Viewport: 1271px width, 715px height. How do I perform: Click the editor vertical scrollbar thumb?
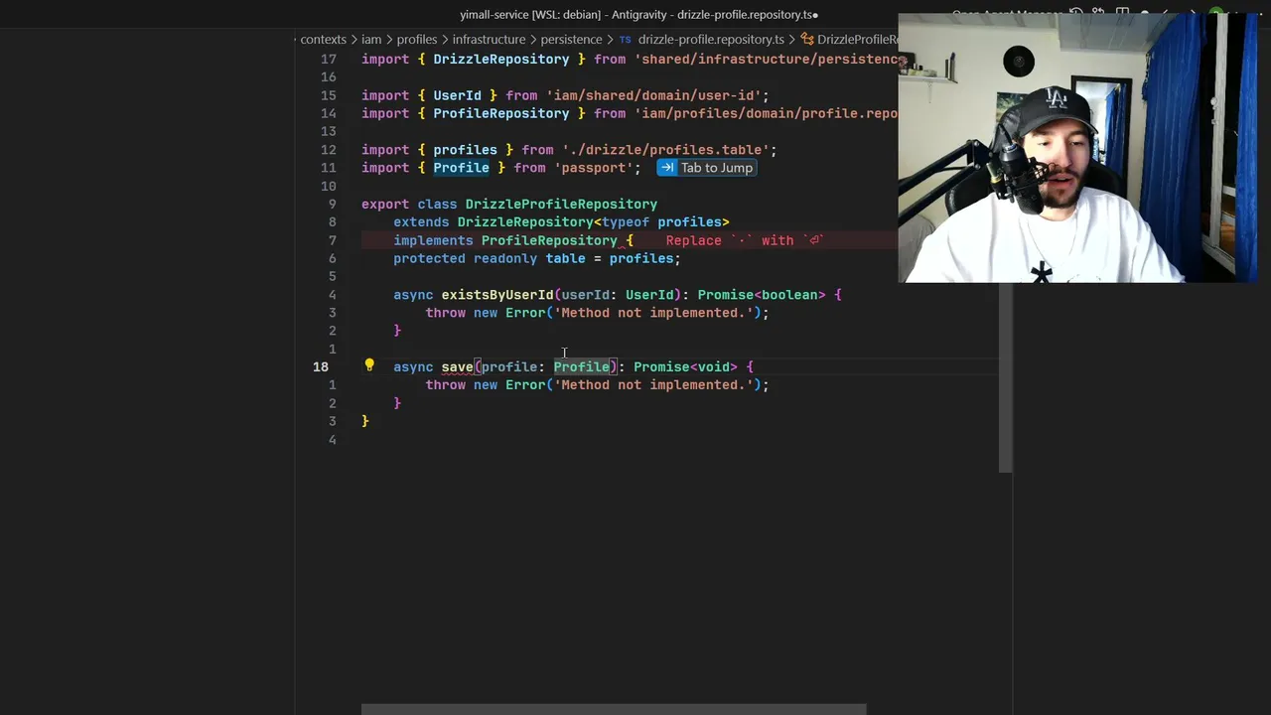coord(1005,377)
